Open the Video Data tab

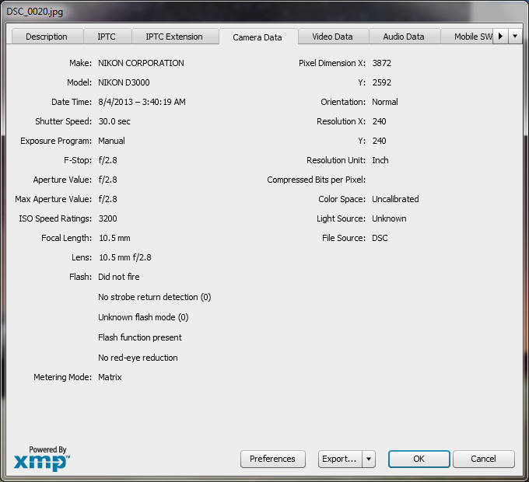333,37
